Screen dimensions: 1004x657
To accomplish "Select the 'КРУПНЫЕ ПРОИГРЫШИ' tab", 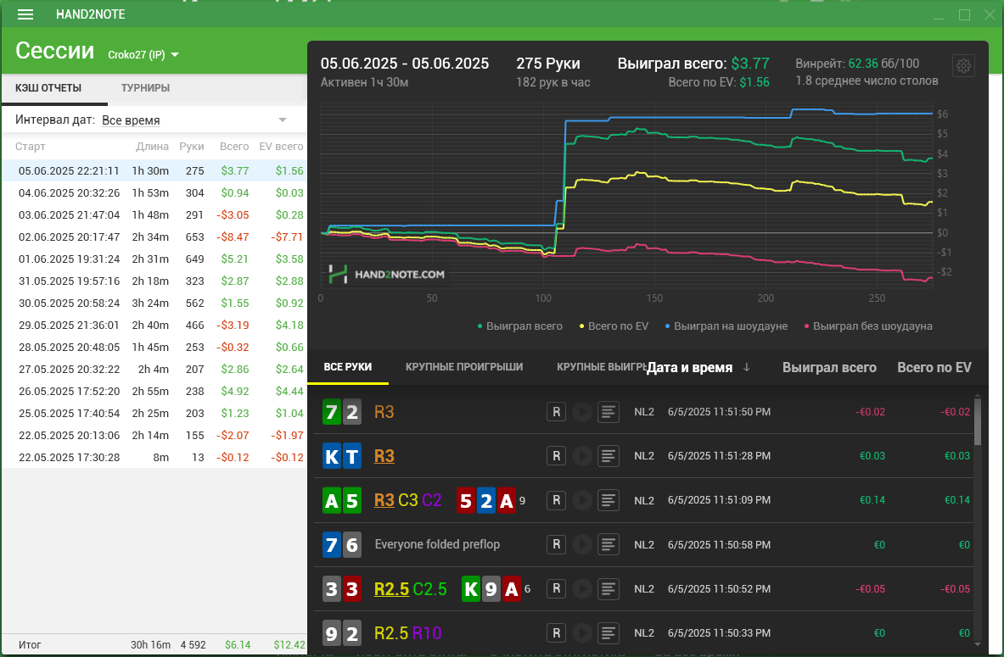I will [464, 366].
